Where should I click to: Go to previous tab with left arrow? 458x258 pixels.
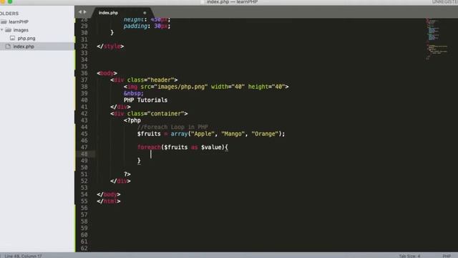click(80, 12)
